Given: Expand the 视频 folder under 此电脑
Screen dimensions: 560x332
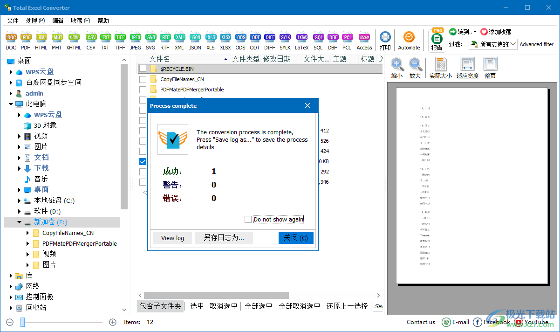Looking at the screenshot, I should [20, 136].
